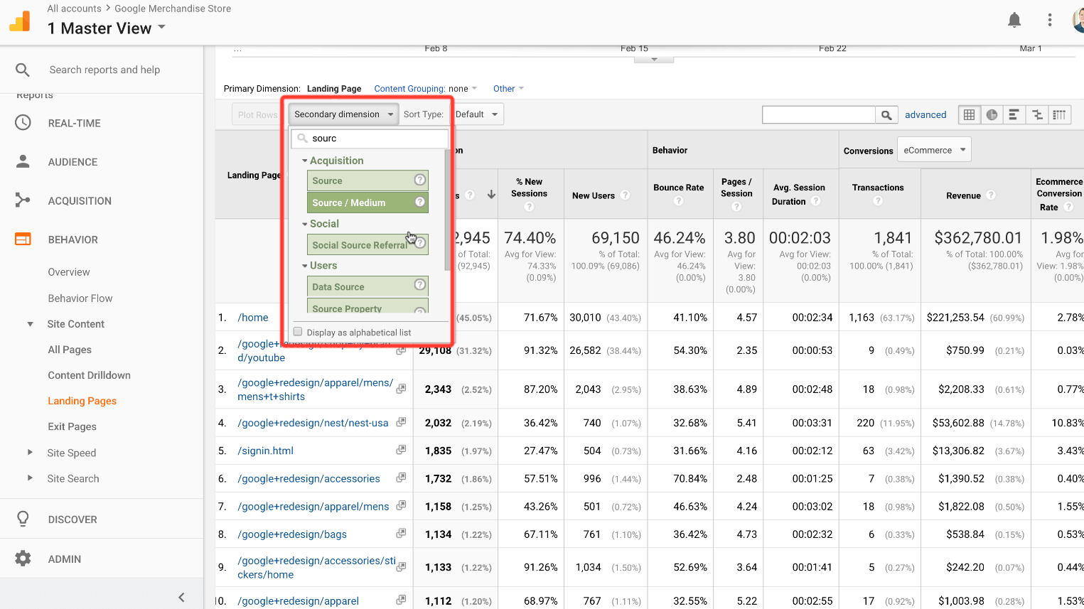
Task: Show help for Source dimension
Action: pyautogui.click(x=420, y=180)
